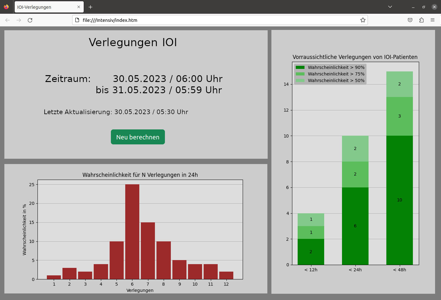Image resolution: width=441 pixels, height=300 pixels.
Task: Click the tallest red bar for 6 Verlegungen
Action: 132,232
